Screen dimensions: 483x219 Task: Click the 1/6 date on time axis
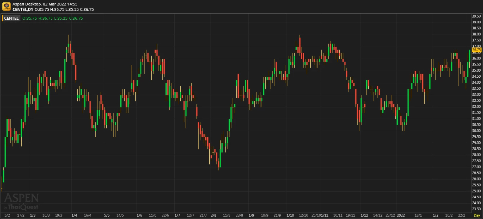click(139, 215)
